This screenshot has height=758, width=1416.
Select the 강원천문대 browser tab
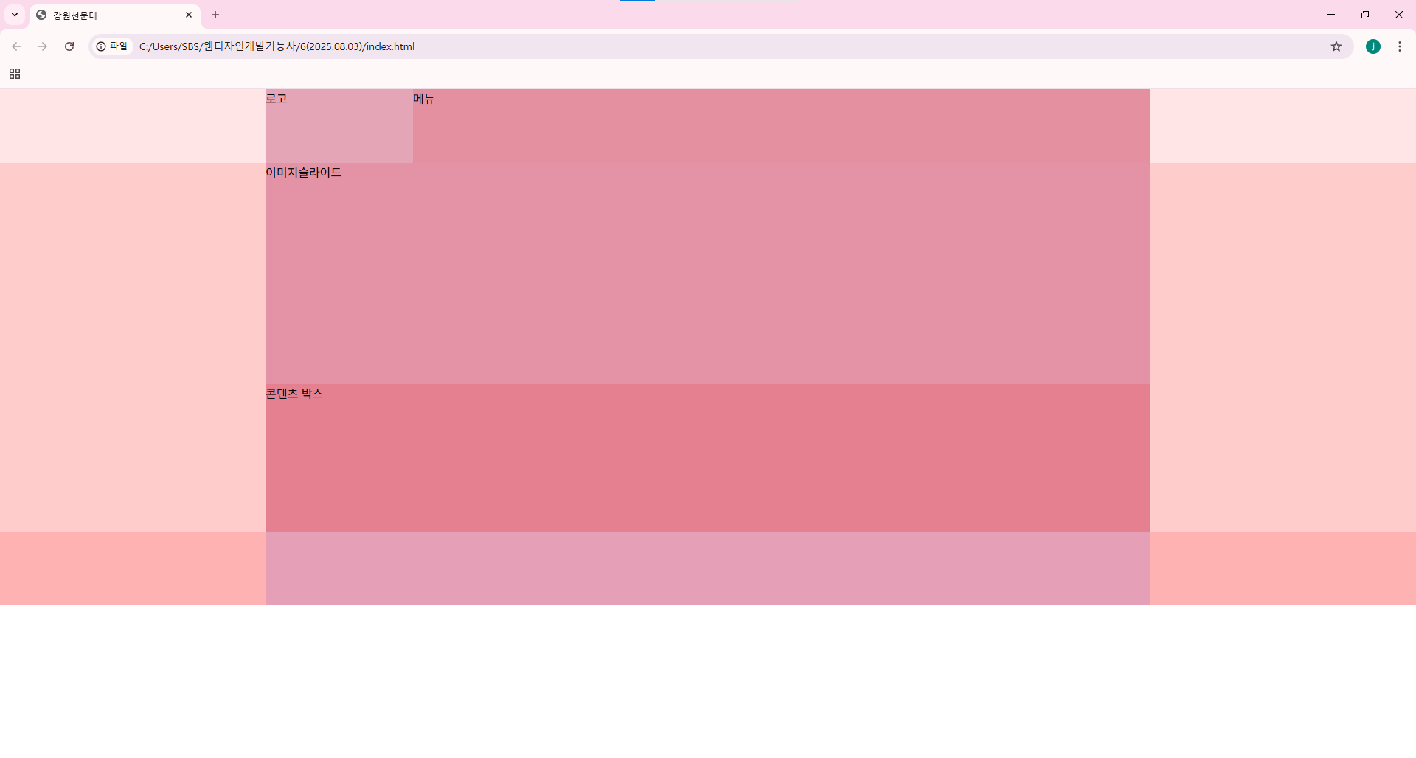click(x=115, y=15)
